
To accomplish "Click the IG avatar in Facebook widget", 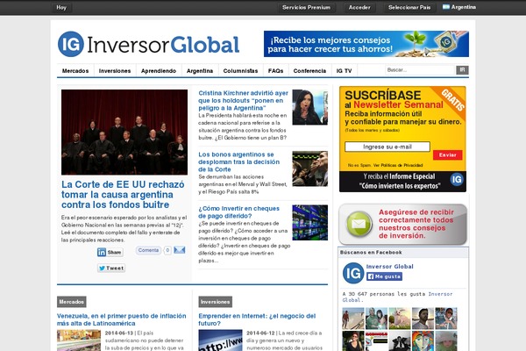I will click(x=352, y=271).
